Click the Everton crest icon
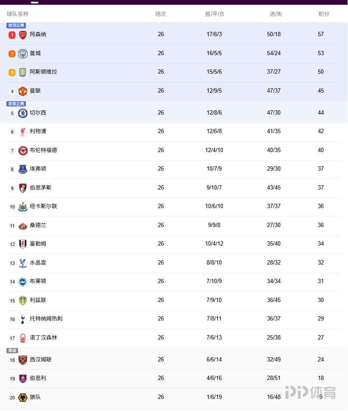The height and width of the screenshot is (411, 348). pos(23,169)
